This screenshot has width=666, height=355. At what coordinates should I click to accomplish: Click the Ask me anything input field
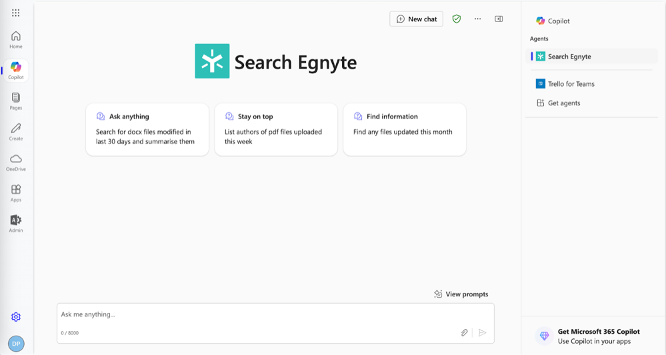(x=275, y=323)
